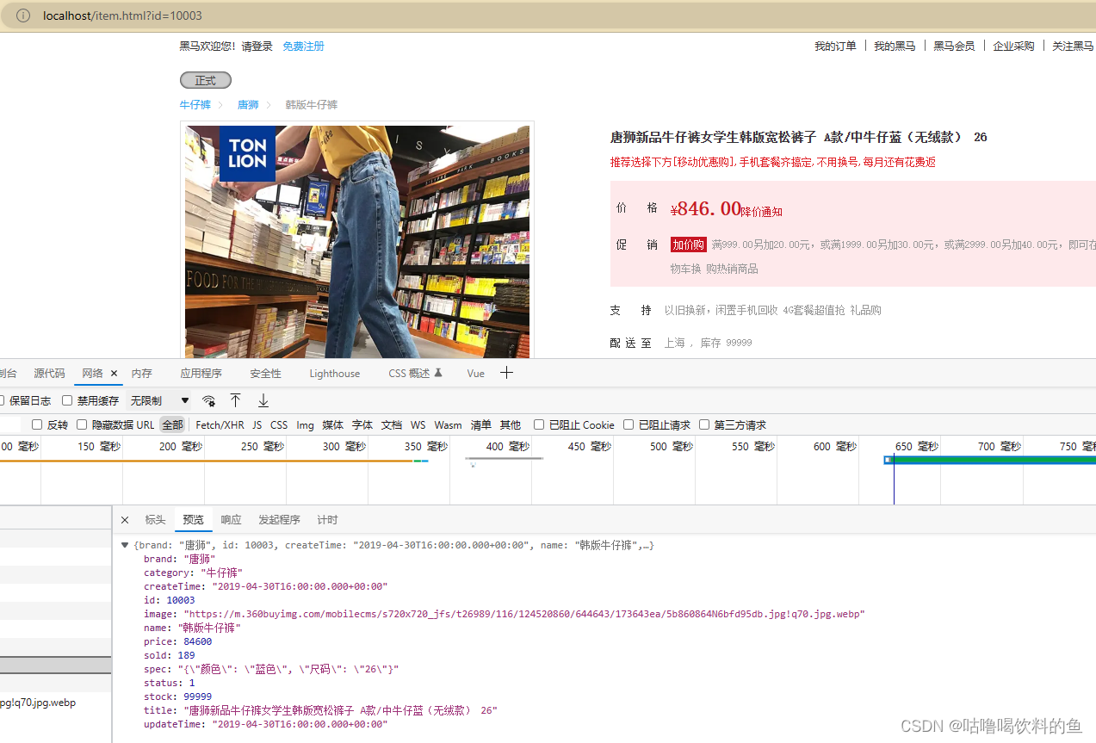The width and height of the screenshot is (1096, 743).
Task: Click the export HAR down-arrow icon
Action: [x=263, y=400]
